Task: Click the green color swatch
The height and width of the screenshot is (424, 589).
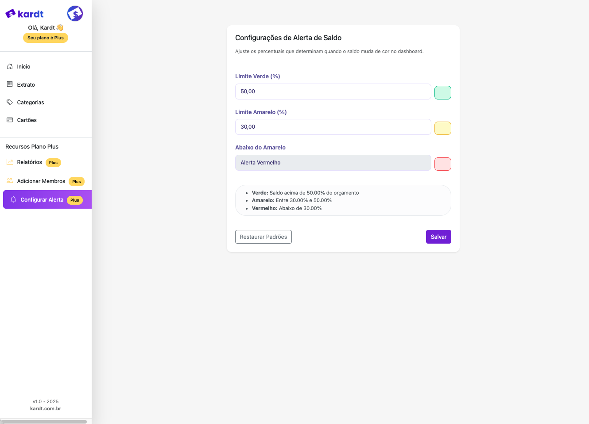Action: tap(442, 92)
